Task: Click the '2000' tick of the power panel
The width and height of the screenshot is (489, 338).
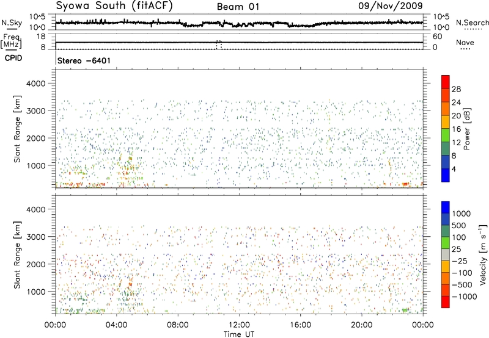Action: coord(35,138)
